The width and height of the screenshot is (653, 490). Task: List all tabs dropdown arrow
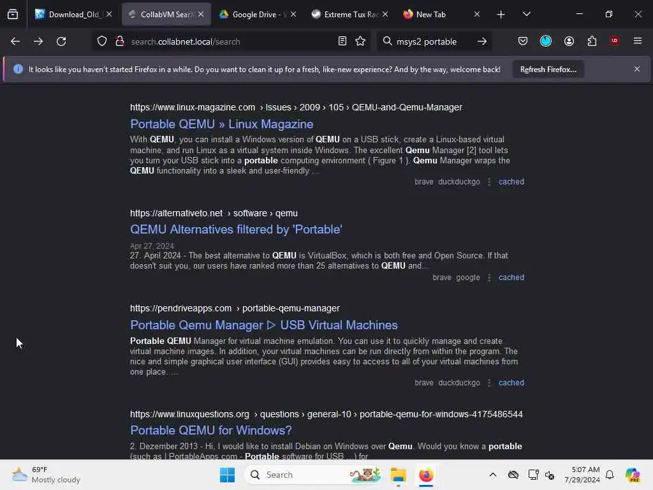[x=527, y=15]
